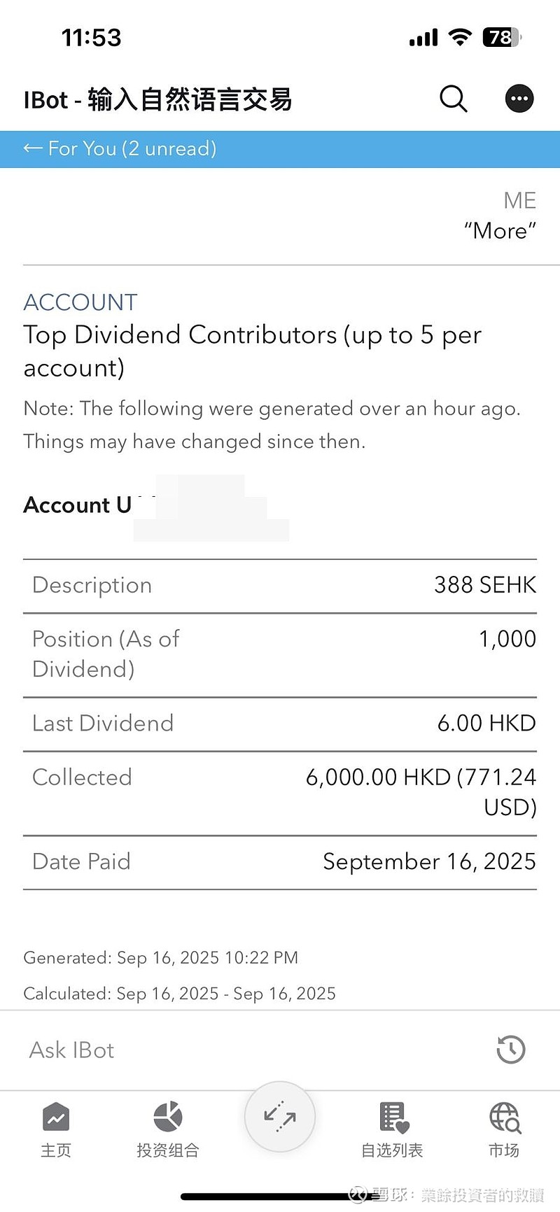Open 自选列表 watchlist tab
This screenshot has width=560, height=1212.
[x=392, y=1128]
